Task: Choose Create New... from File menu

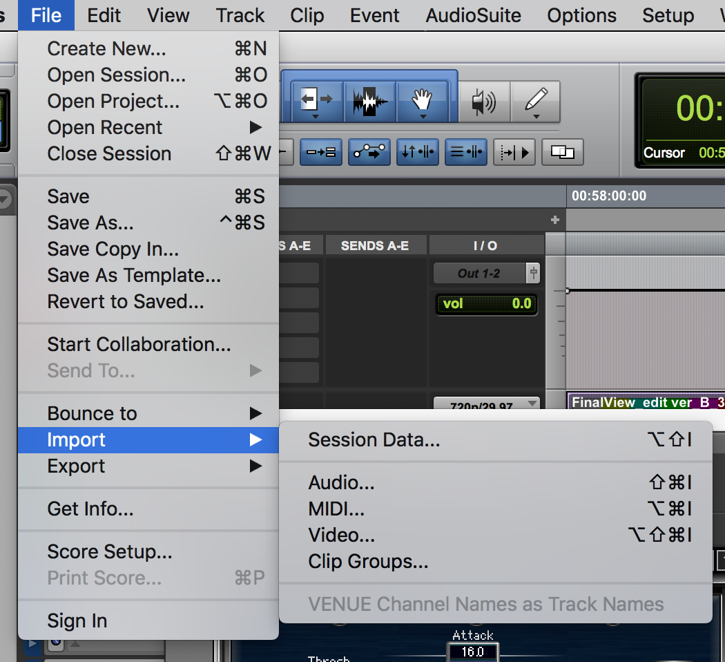Action: 148,48
